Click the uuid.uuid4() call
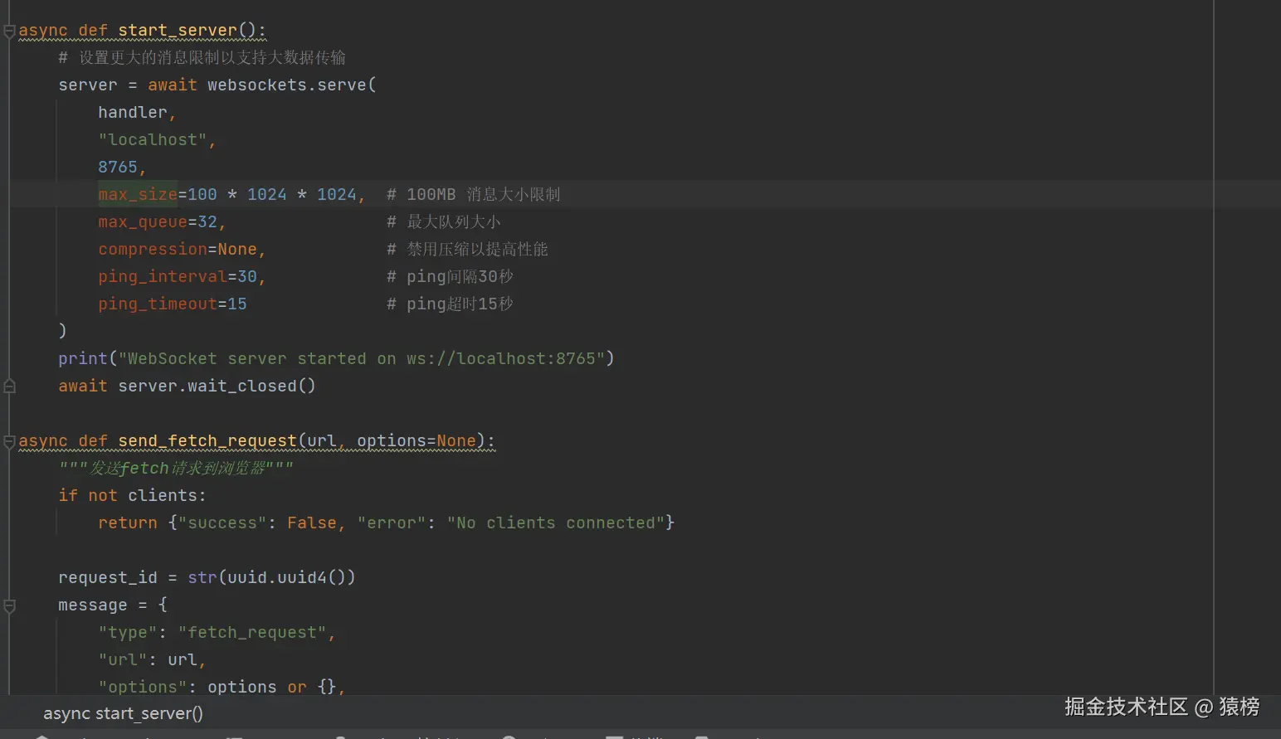The width and height of the screenshot is (1281, 739). [286, 577]
